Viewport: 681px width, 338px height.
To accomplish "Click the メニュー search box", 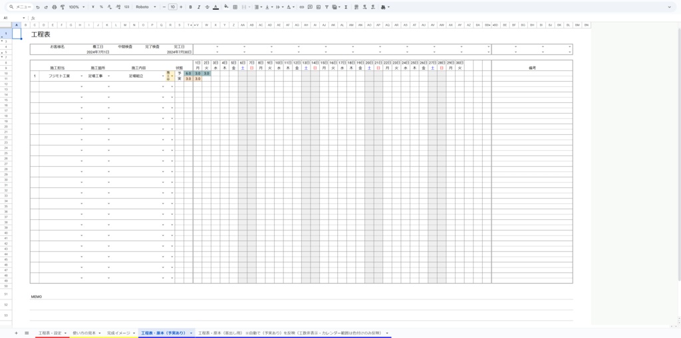I will pos(21,7).
